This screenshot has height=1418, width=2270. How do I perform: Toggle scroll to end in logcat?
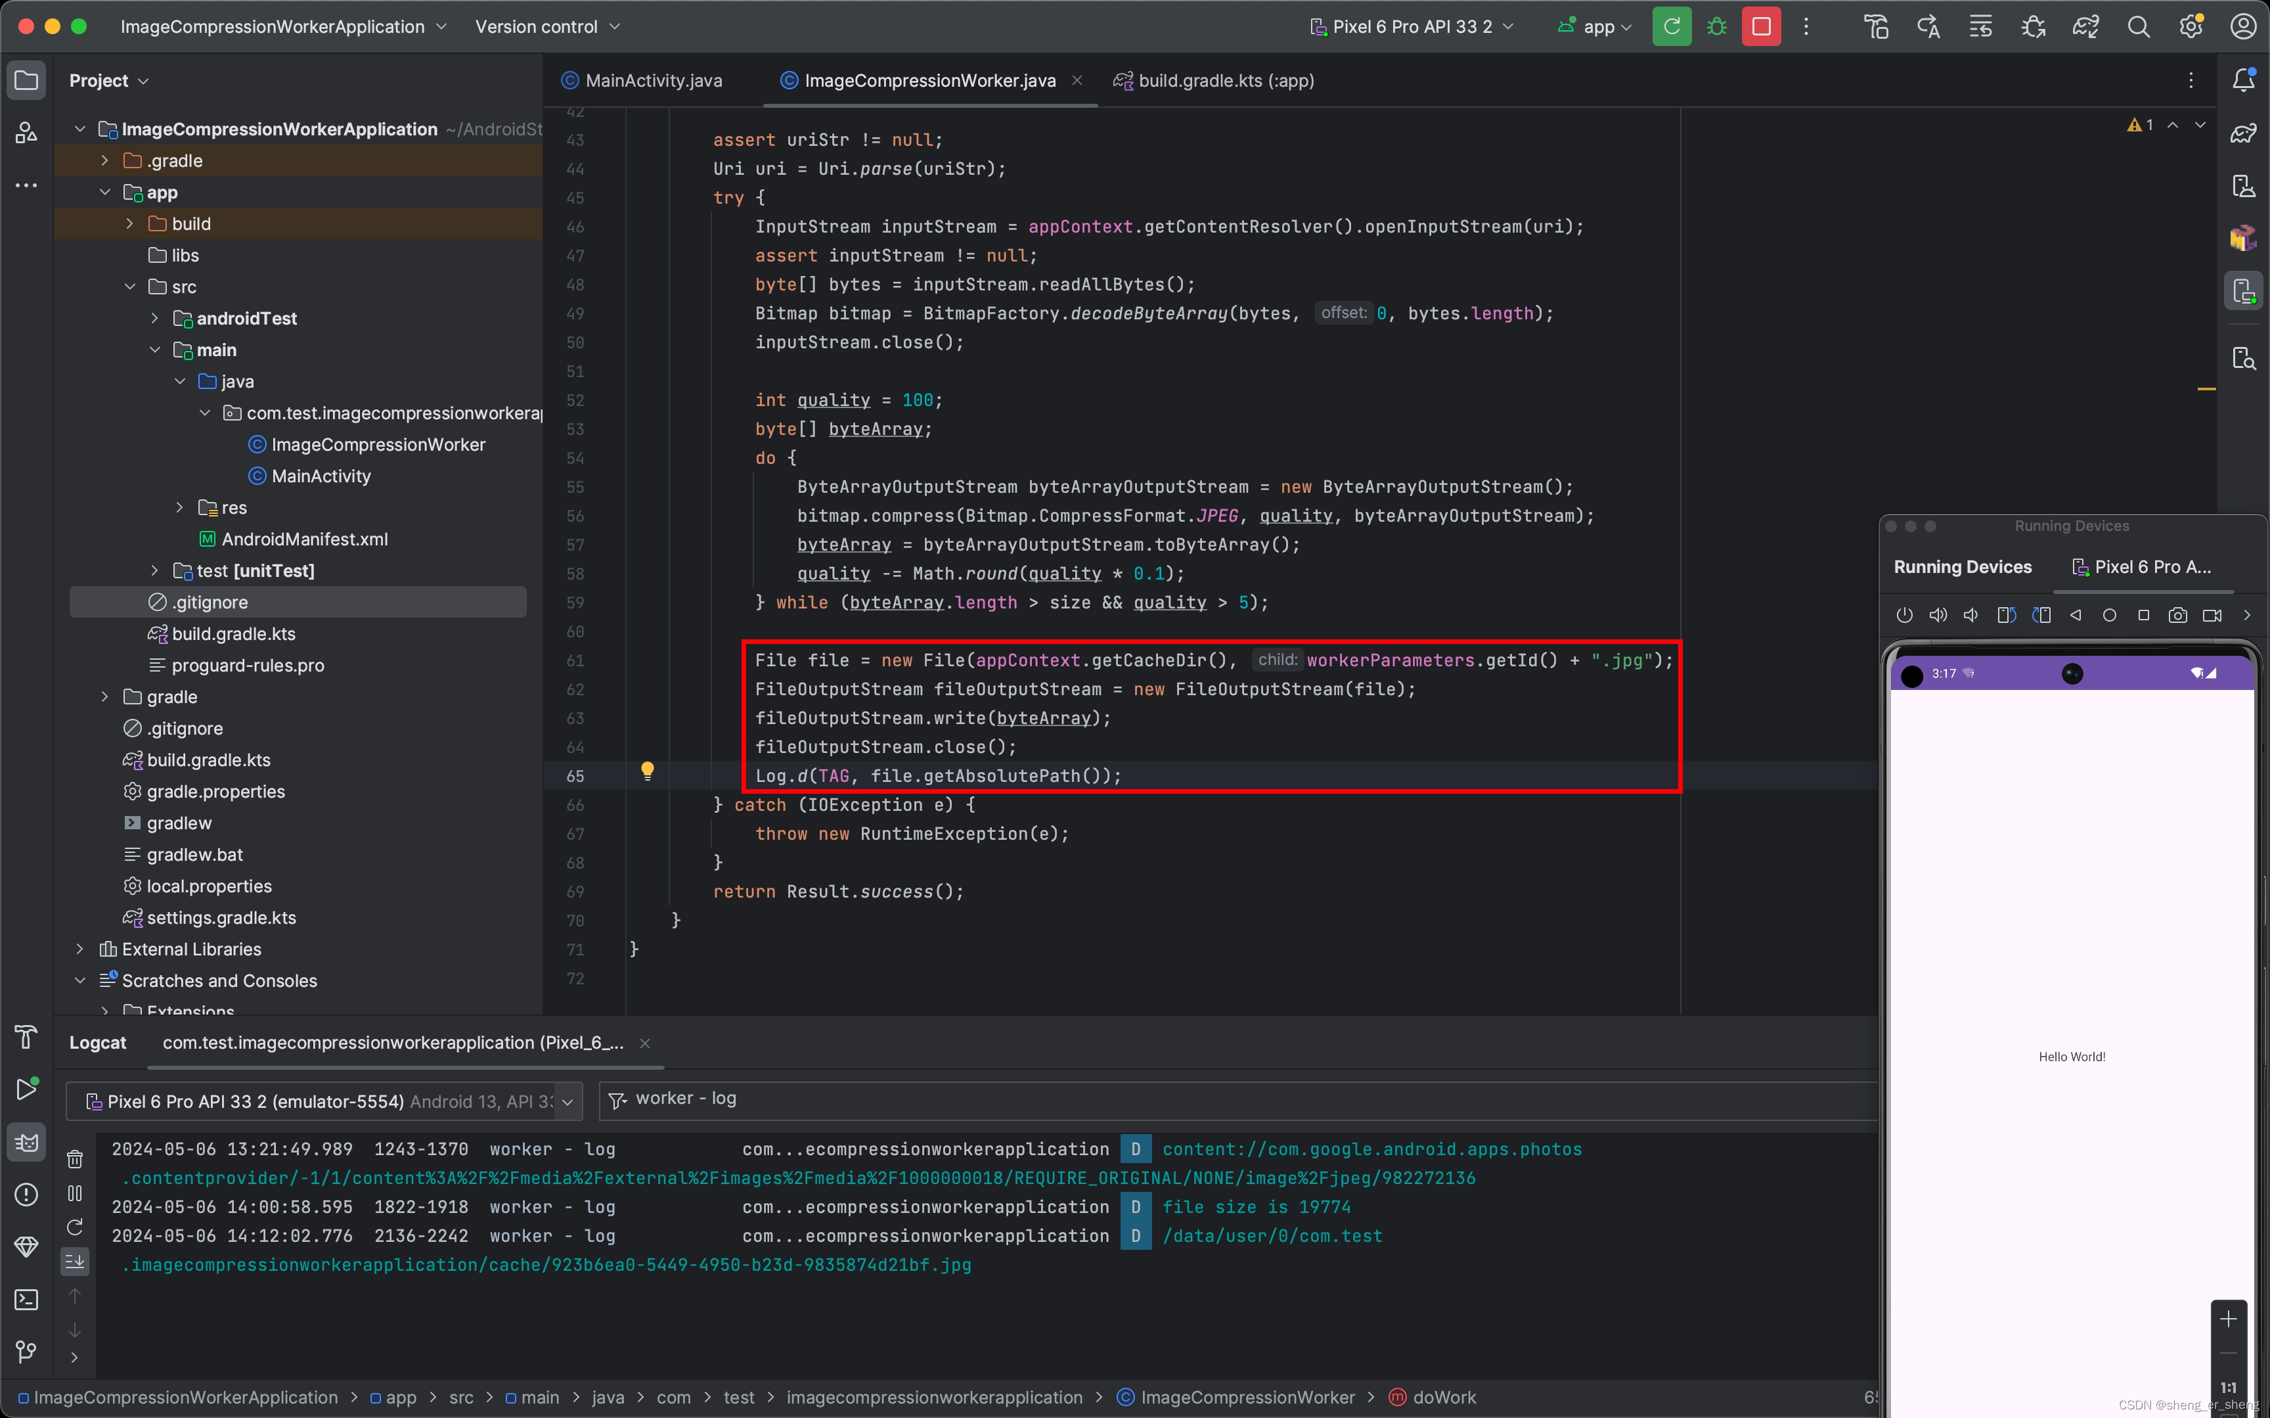click(x=75, y=1262)
